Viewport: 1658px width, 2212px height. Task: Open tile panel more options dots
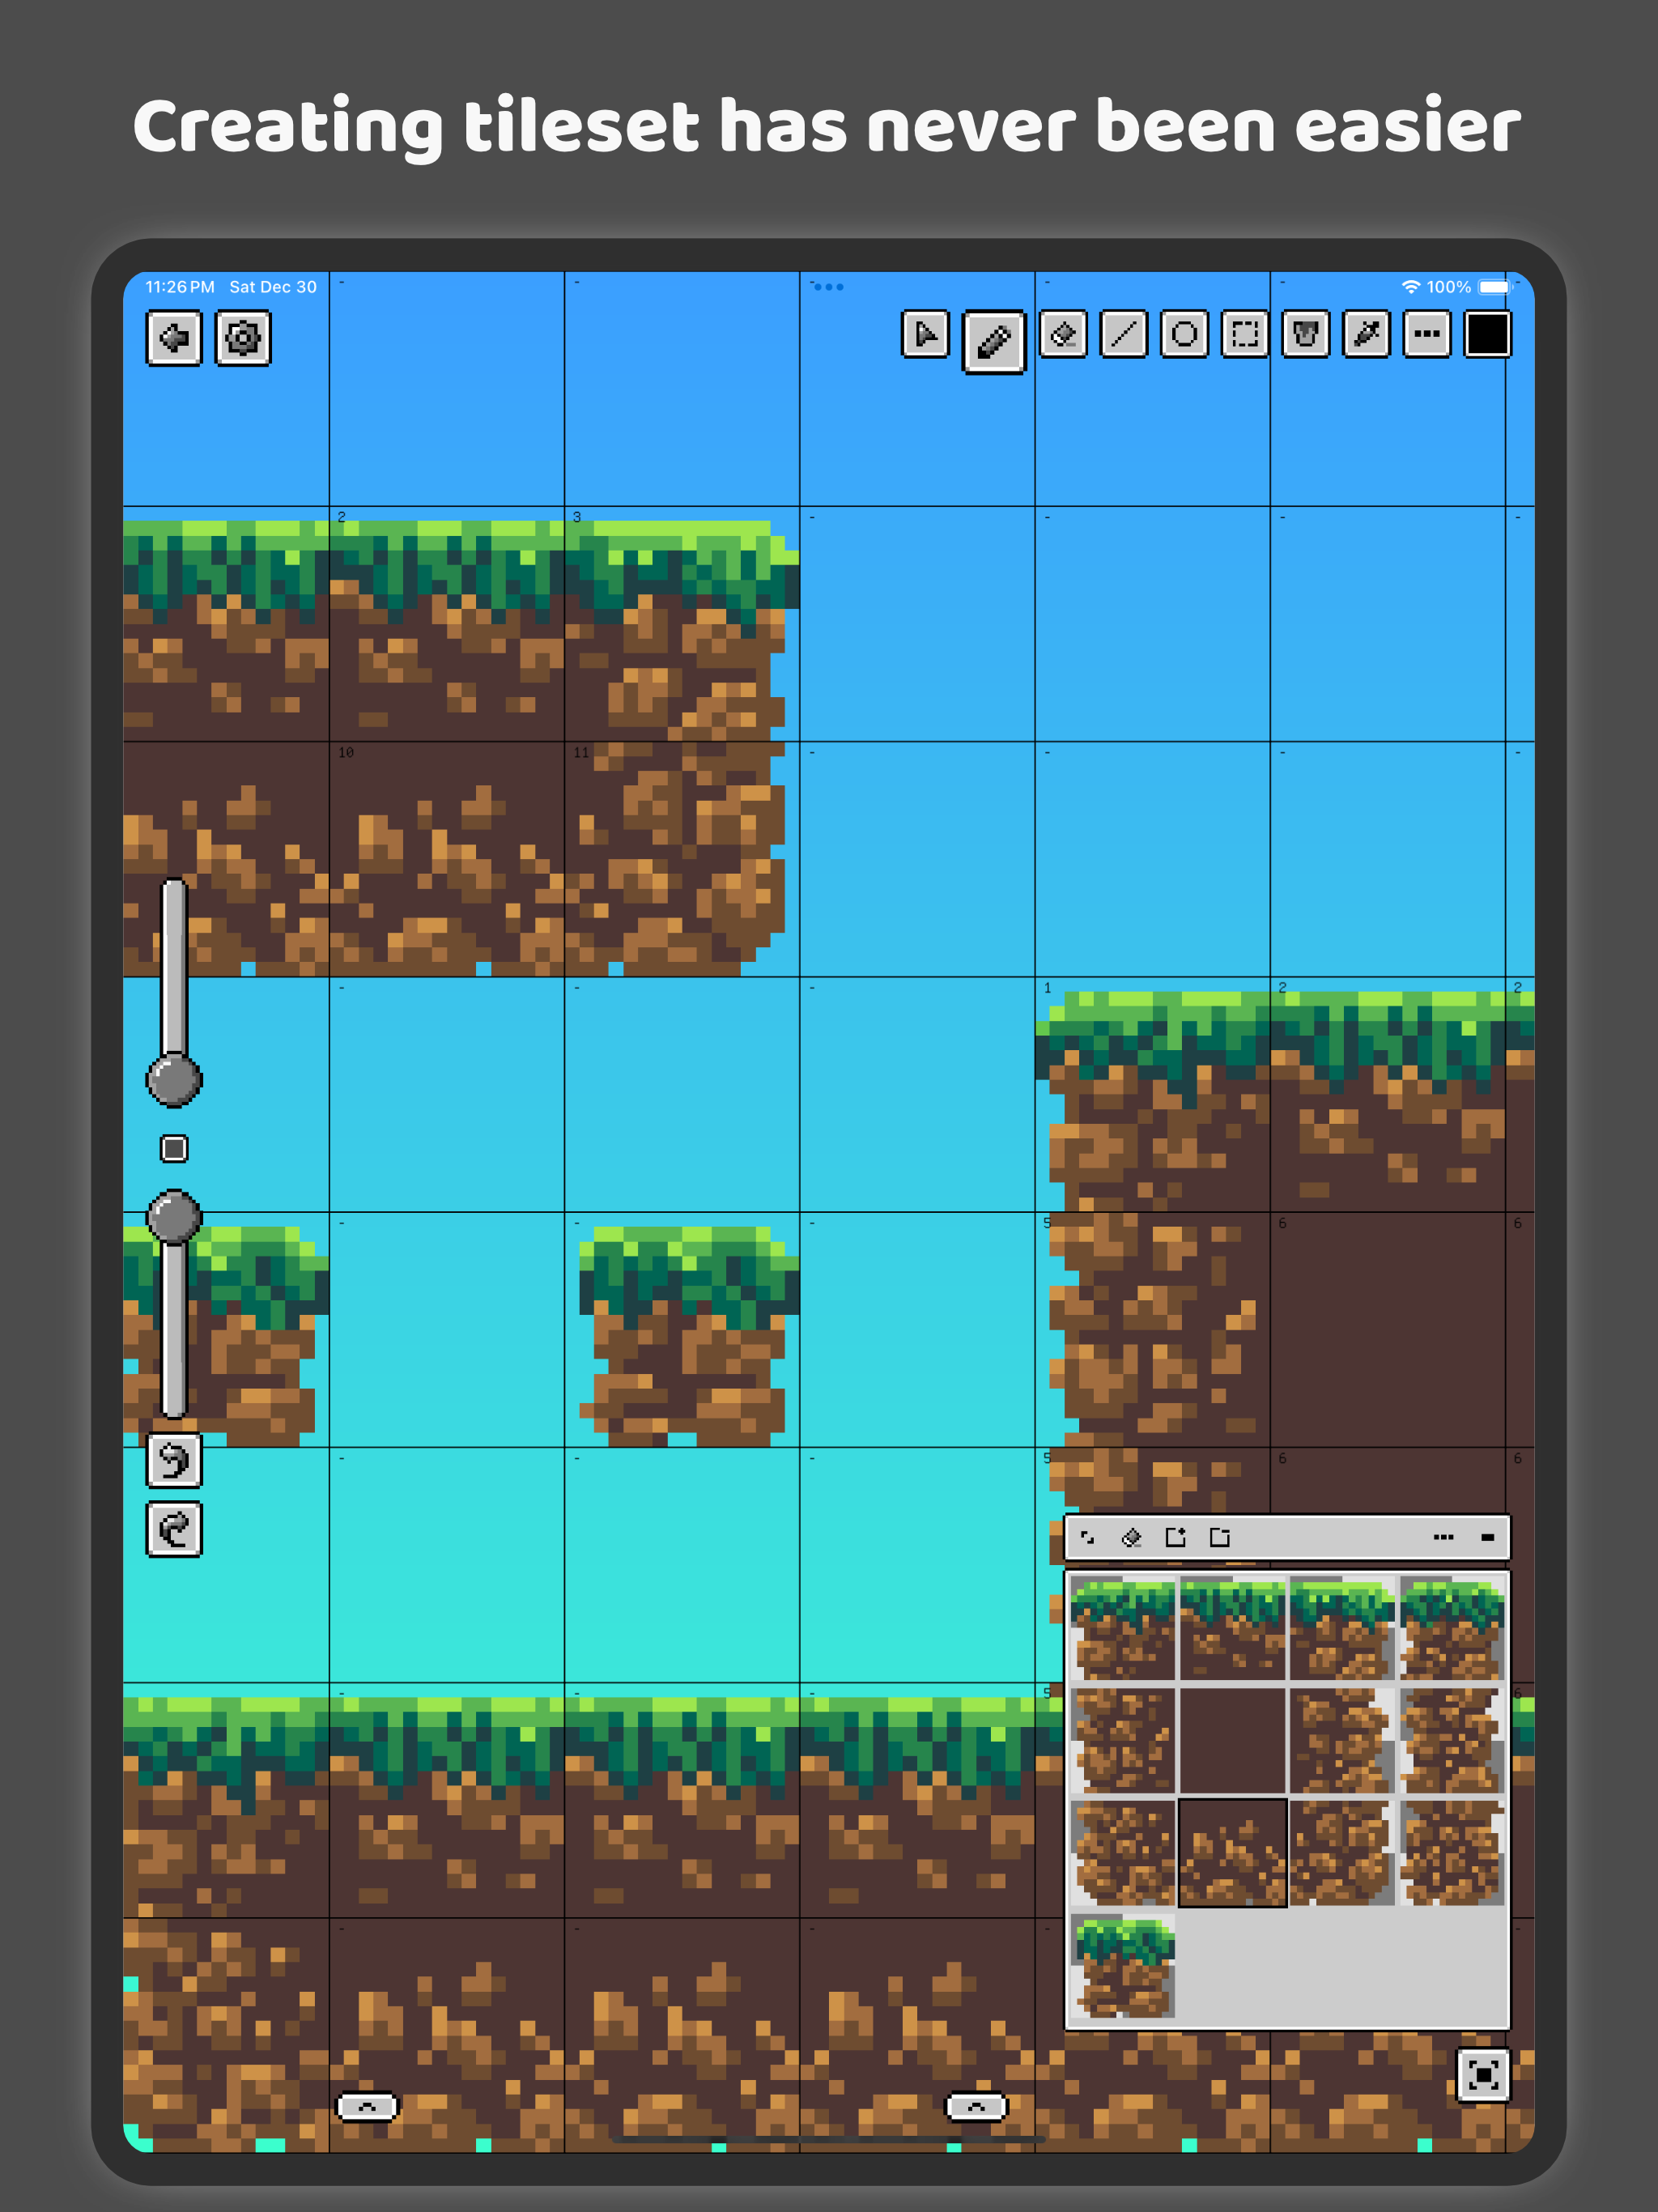click(x=1443, y=1538)
